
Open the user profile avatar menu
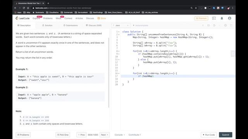(x=229, y=18)
